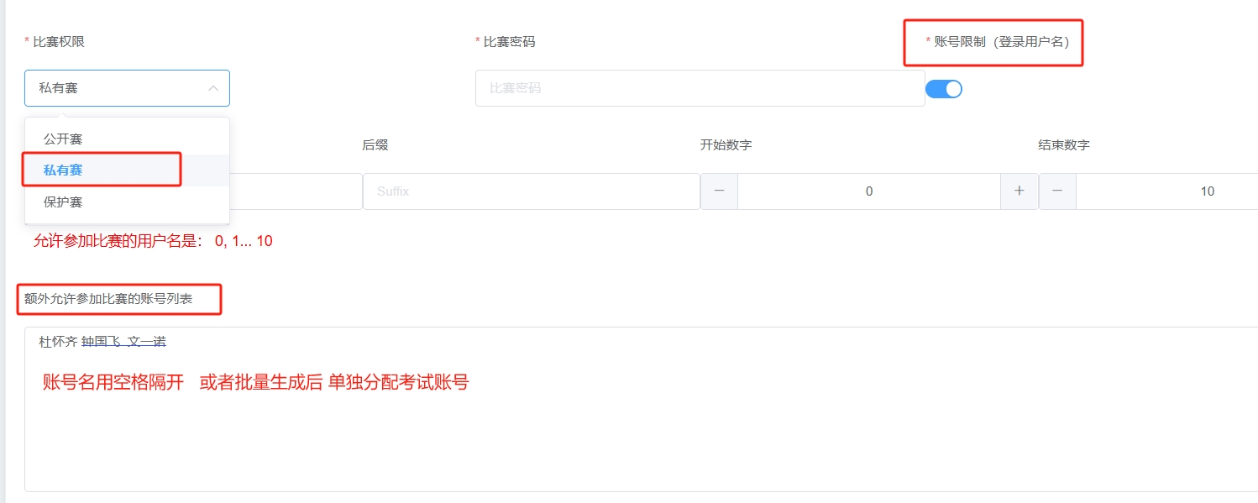The image size is (1258, 503).
Task: Open the 比赛权限 select box showing 私有赛
Action: [x=127, y=88]
